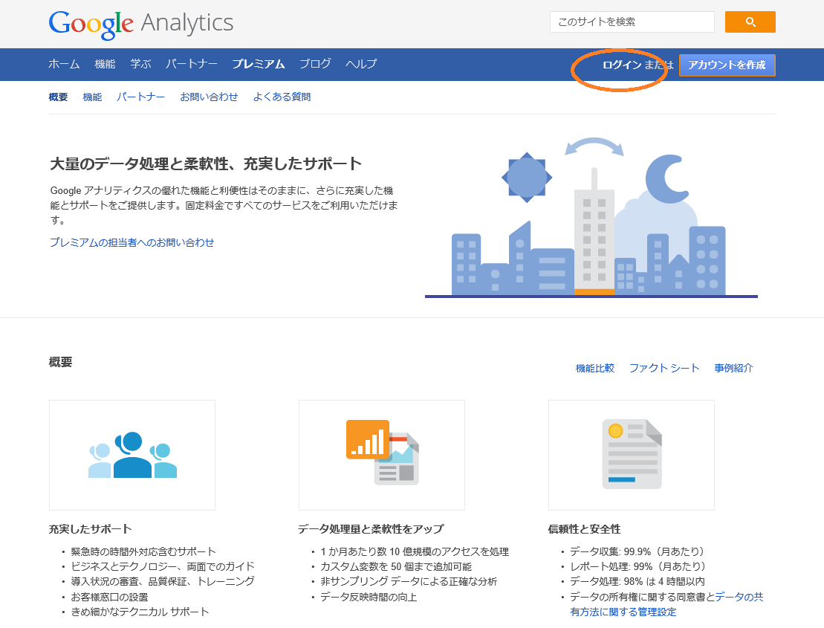Click the Google Analytics logo
The width and height of the screenshot is (824, 628).
[140, 23]
